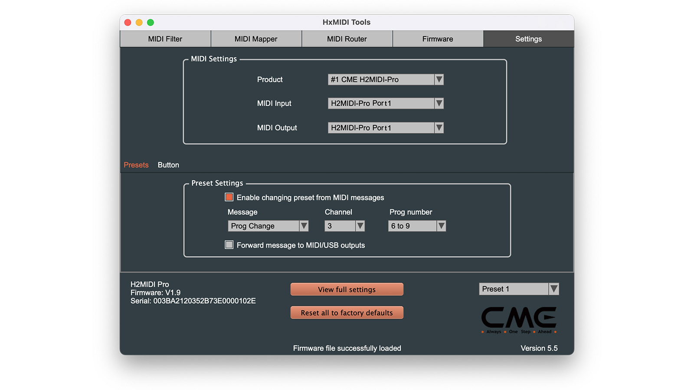This screenshot has width=694, height=390.
Task: Open the Channel number dropdown
Action: 344,226
